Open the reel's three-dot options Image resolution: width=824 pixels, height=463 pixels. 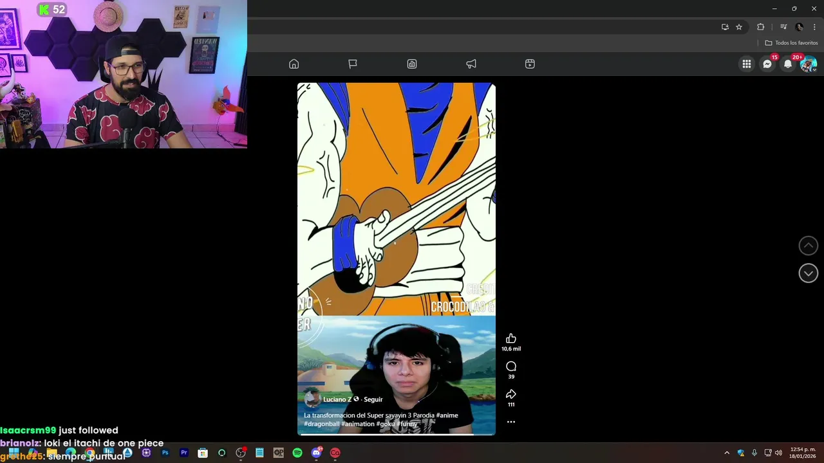(511, 422)
